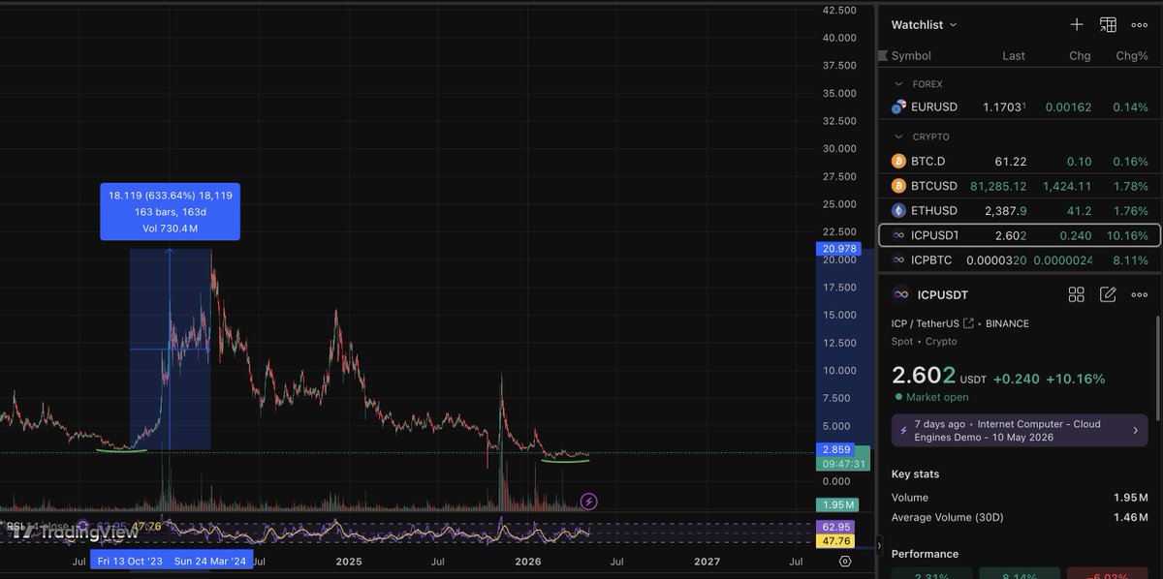Open the watchlist three-dot more menu

click(x=1140, y=24)
